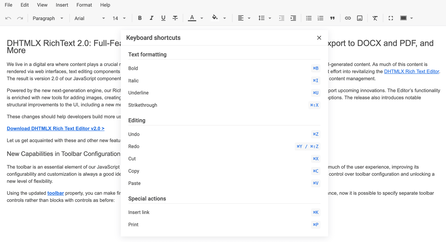The width and height of the screenshot is (446, 242).
Task: Click the Print shortcut row
Action: click(224, 225)
